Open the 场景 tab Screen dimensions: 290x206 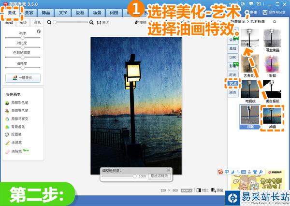tap(97, 13)
